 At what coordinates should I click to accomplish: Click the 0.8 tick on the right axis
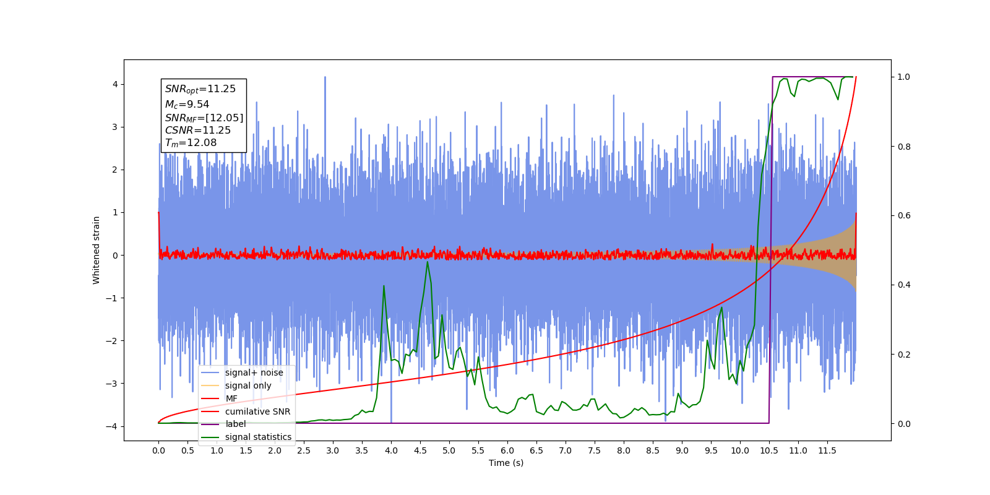pos(904,147)
